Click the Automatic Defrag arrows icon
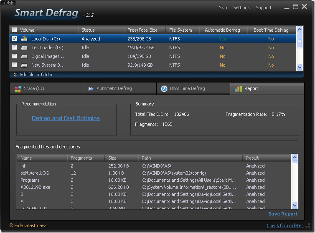The width and height of the screenshot is (315, 233). click(91, 89)
